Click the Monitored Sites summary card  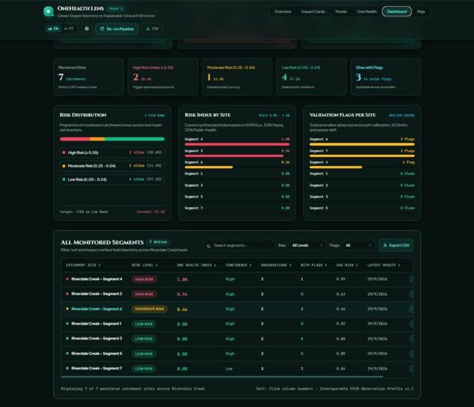(x=88, y=77)
